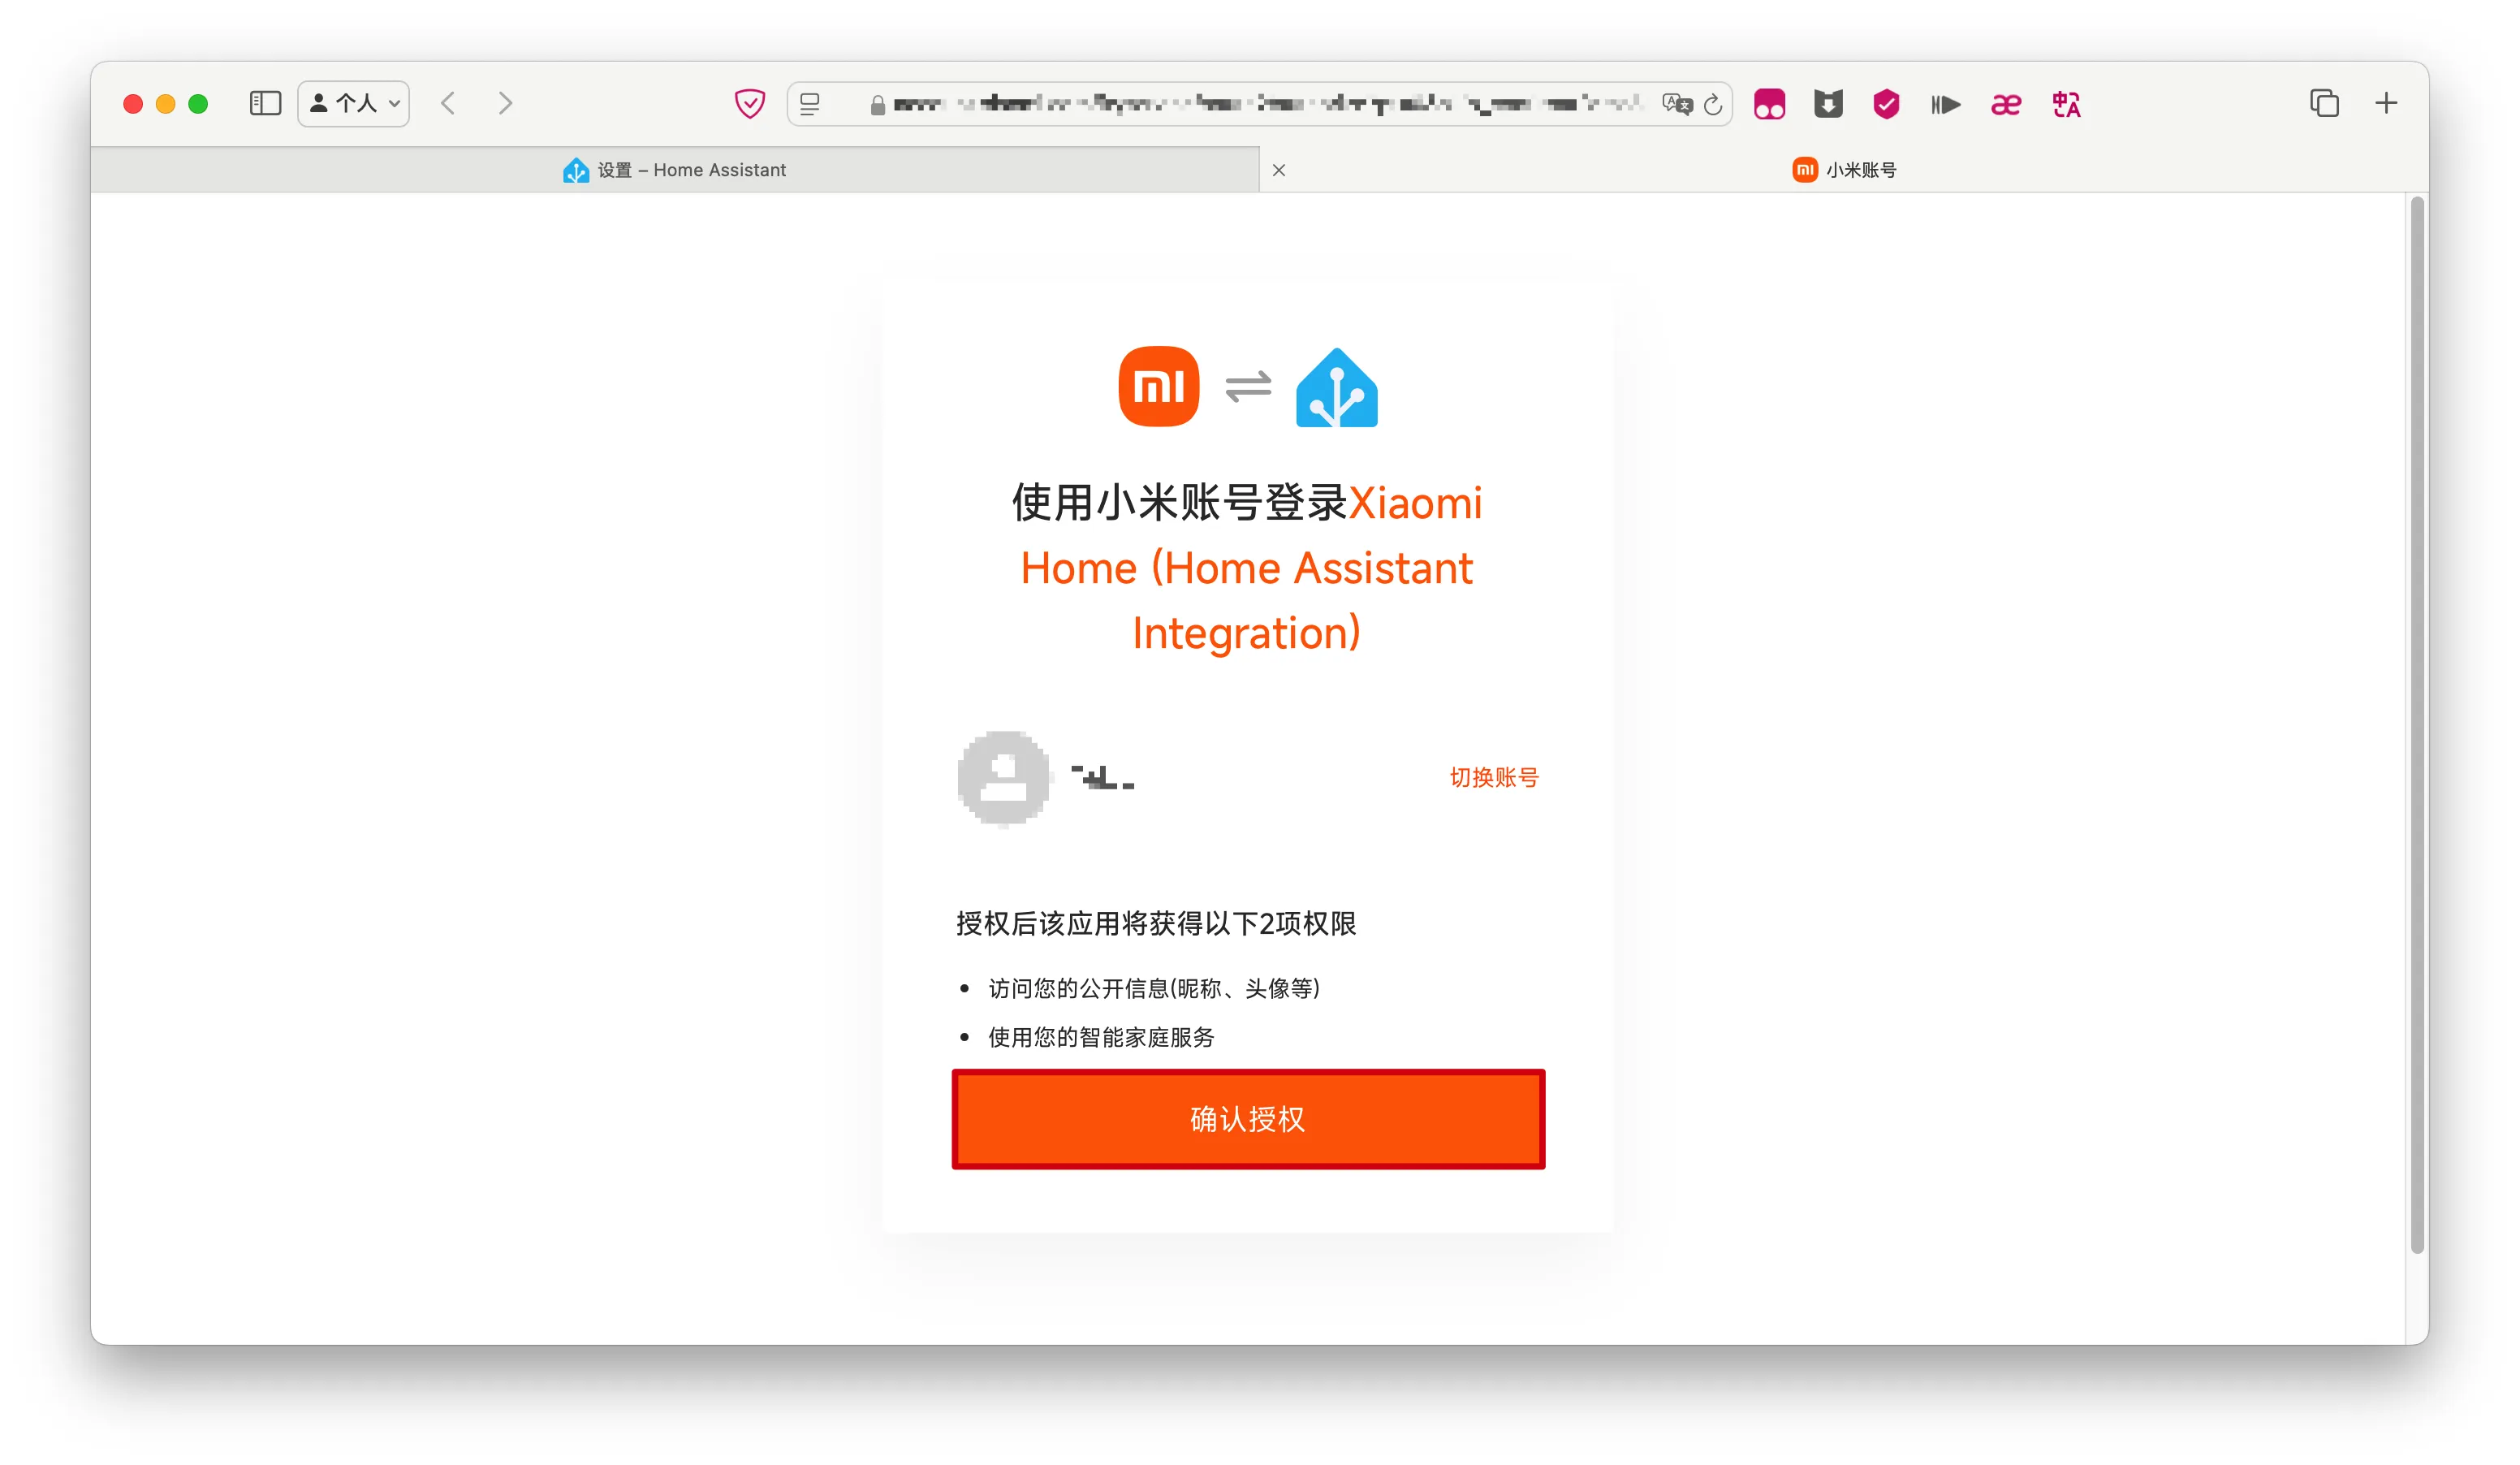Click the 切换账号 link
The image size is (2520, 1465).
[1494, 778]
